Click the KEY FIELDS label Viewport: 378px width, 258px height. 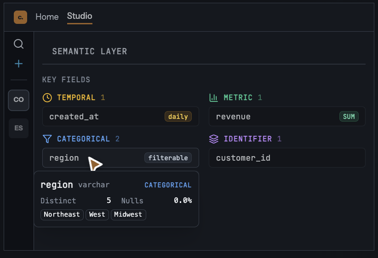click(66, 80)
